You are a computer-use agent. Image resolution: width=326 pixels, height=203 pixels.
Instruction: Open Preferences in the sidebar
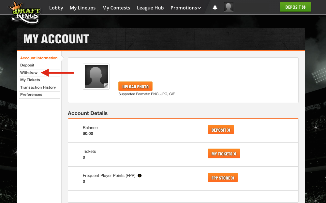[31, 94]
